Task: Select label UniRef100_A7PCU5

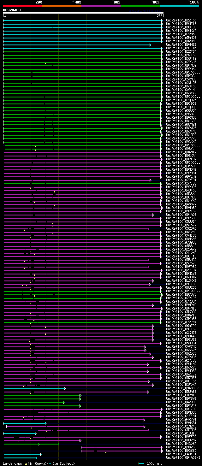Action: (181, 62)
